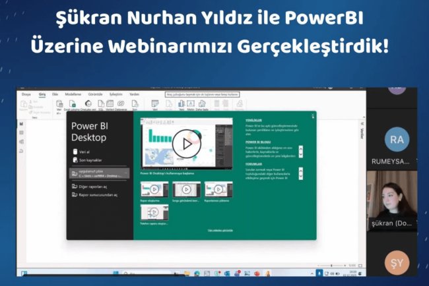Open the POWER BI BLOGU link
The width and height of the screenshot is (429, 286).
[x=258, y=142]
